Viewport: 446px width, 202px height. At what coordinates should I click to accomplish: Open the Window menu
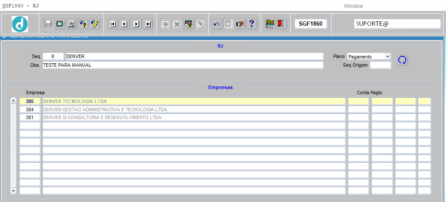(353, 6)
